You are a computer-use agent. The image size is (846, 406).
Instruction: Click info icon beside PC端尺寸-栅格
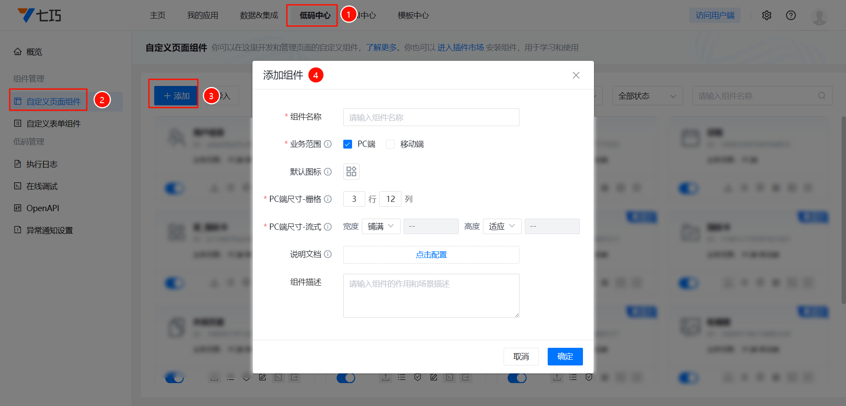[328, 199]
